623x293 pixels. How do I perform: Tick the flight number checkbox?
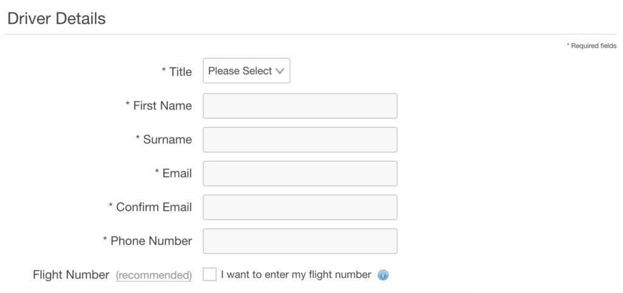coord(209,274)
